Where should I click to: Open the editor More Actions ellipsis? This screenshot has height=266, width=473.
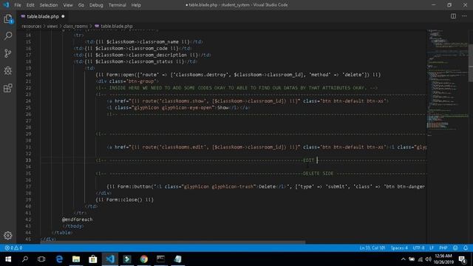(464, 16)
